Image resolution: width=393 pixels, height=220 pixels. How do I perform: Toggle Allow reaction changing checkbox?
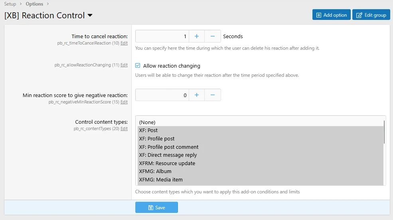pos(138,66)
